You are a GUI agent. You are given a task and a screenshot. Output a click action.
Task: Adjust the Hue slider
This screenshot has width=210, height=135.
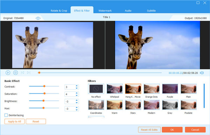(43, 108)
